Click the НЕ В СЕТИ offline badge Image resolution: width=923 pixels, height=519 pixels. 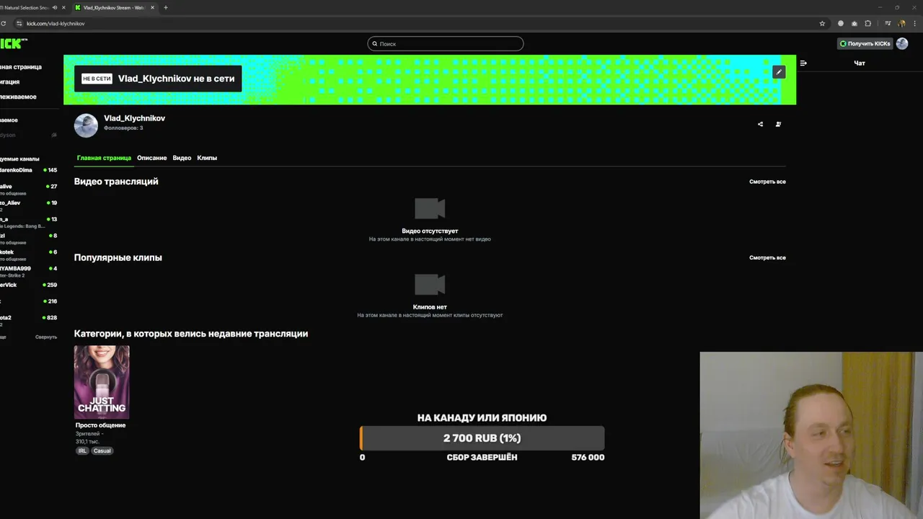(97, 79)
